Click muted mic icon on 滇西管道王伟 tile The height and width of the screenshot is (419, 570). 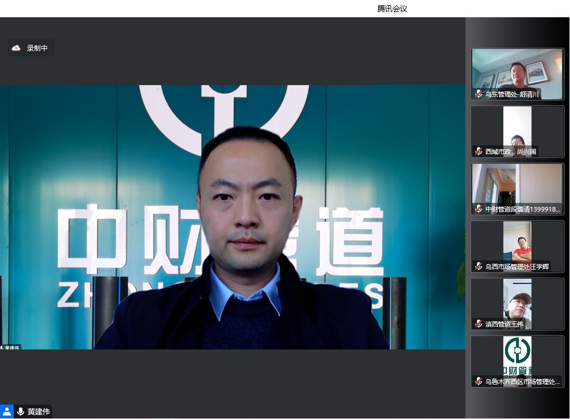pyautogui.click(x=478, y=324)
